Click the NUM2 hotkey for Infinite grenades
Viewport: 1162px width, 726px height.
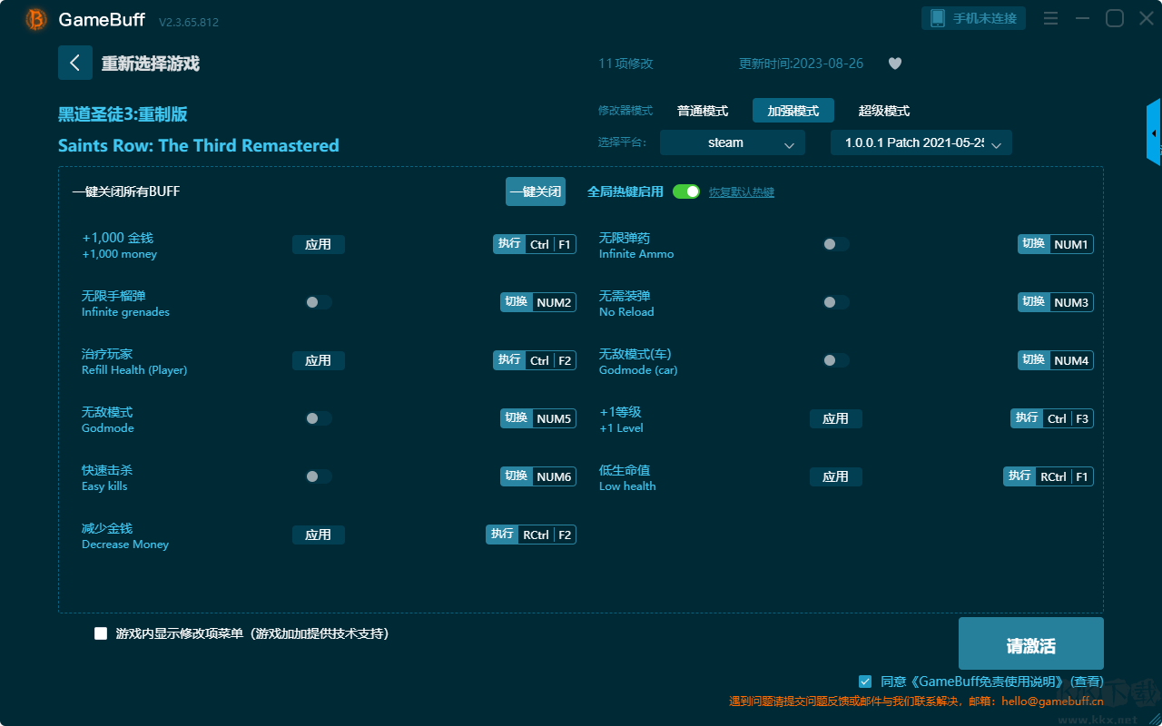click(x=538, y=302)
